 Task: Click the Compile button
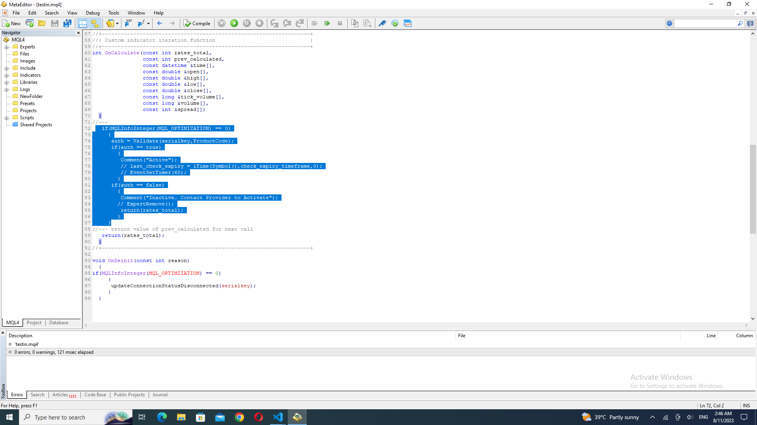(197, 24)
